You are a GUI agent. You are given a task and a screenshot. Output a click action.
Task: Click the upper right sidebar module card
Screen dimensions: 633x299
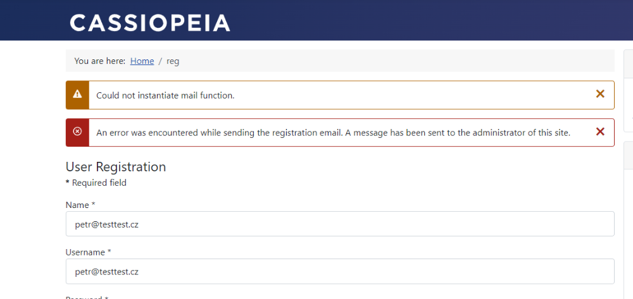(x=629, y=90)
